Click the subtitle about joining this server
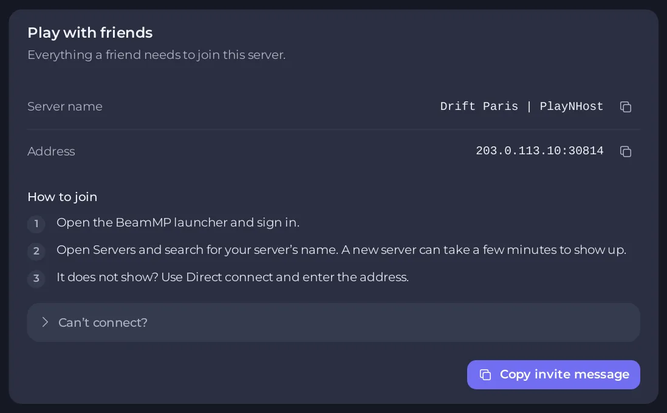Image resolution: width=667 pixels, height=413 pixels. coord(157,55)
